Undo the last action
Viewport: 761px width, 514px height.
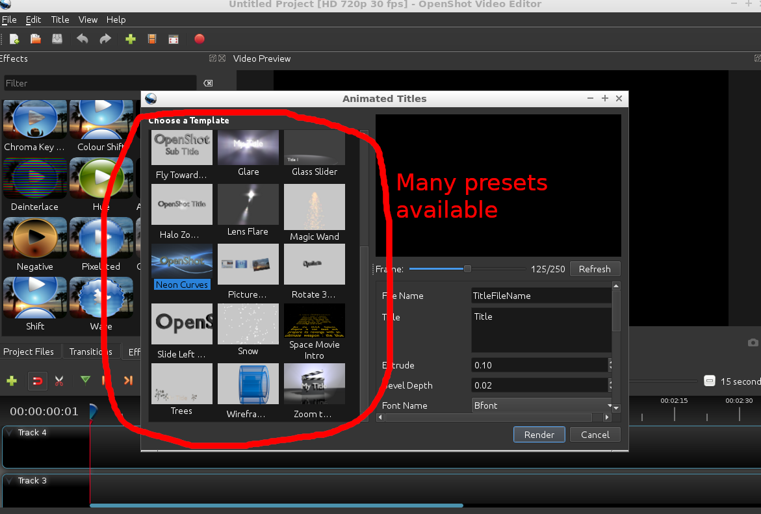(83, 40)
